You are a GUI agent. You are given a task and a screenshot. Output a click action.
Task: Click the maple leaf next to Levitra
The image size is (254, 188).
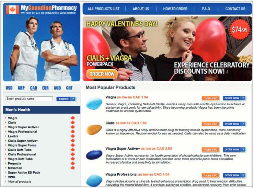(x=73, y=136)
